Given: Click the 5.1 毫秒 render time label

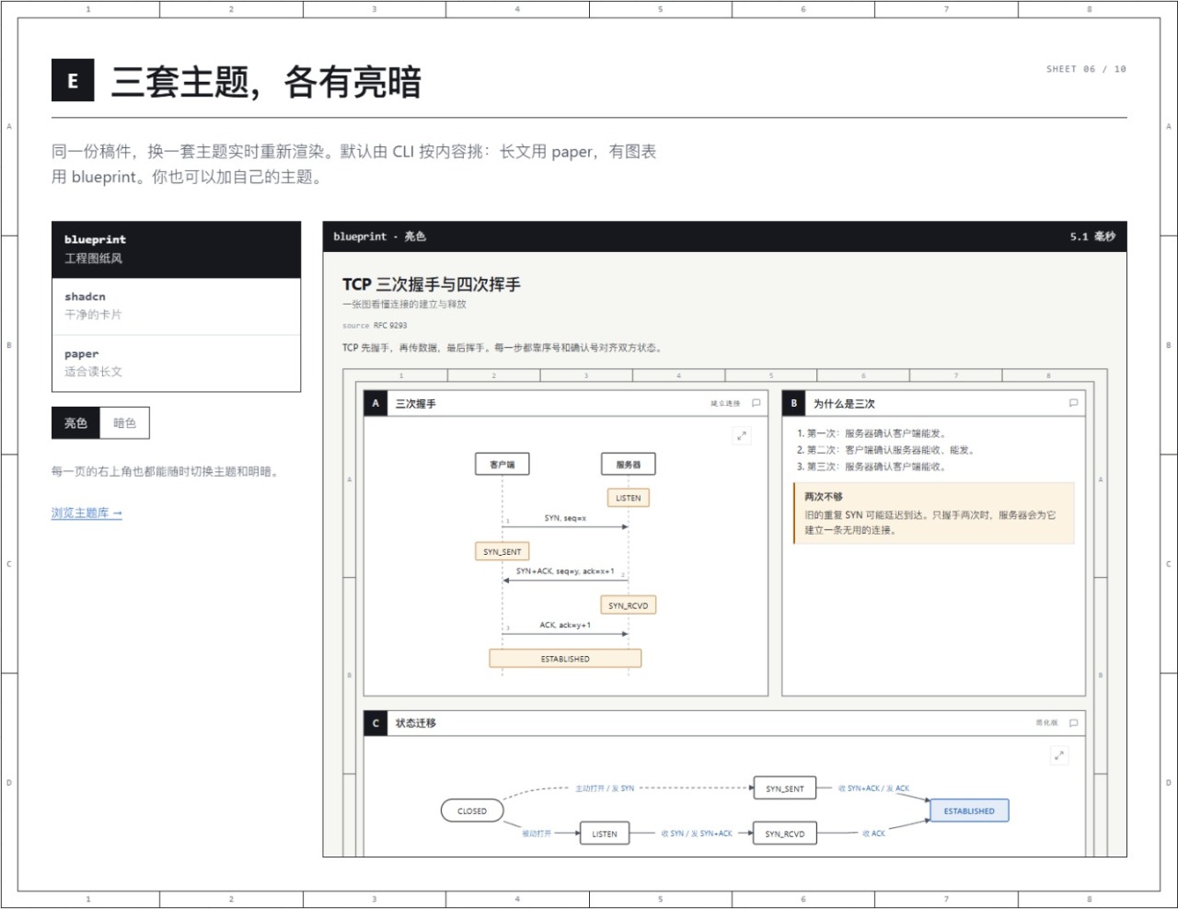Looking at the screenshot, I should [1092, 236].
